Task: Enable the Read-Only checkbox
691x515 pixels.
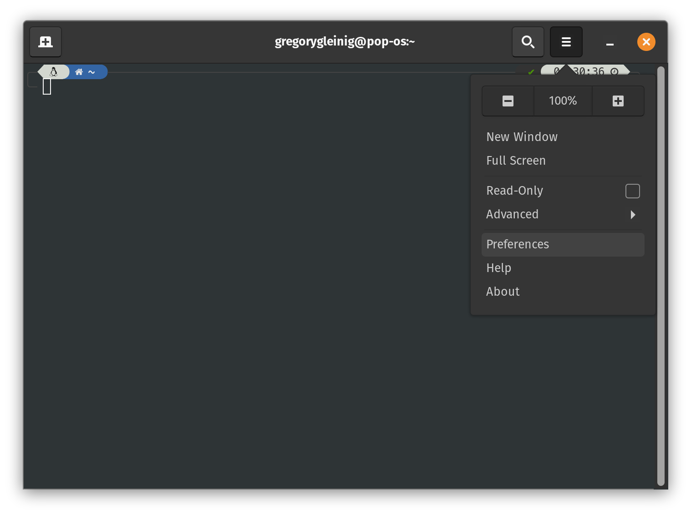Action: 632,191
